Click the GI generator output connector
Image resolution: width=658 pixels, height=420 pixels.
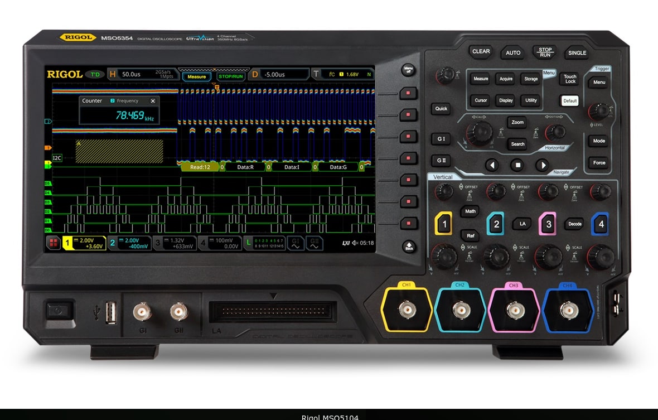pos(142,311)
